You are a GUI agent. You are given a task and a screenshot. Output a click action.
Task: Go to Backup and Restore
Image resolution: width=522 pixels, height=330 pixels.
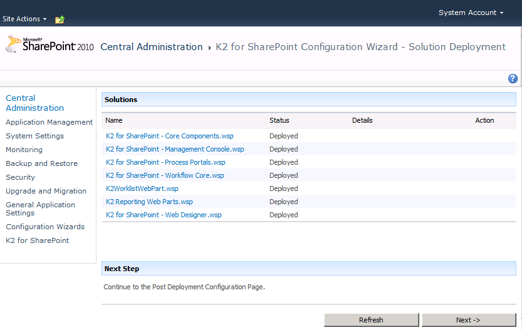[x=41, y=163]
